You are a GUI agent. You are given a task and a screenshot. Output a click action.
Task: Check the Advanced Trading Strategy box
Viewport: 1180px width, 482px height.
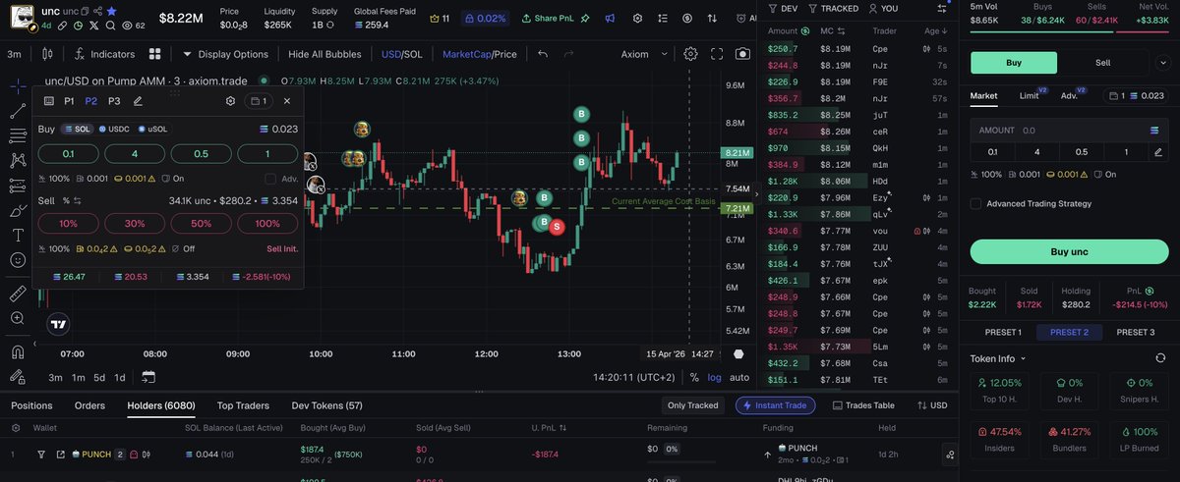975,203
